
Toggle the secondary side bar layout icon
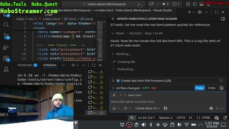[195, 4]
